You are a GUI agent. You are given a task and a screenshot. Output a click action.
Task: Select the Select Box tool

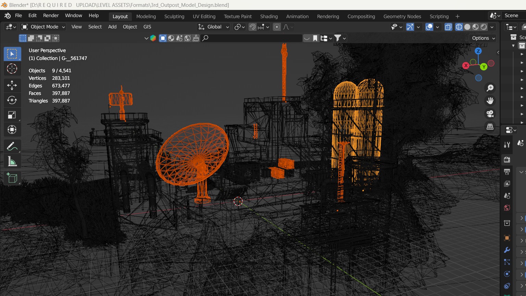12,54
